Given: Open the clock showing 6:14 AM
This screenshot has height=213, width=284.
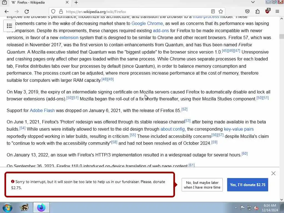Looking at the screenshot, I should pos(270,208).
